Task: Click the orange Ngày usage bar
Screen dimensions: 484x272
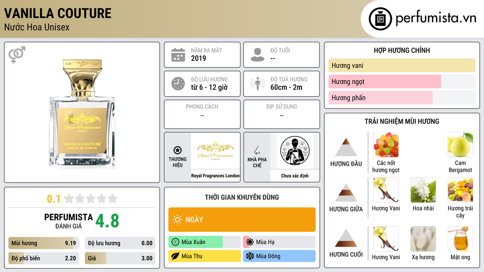Action: point(242,220)
